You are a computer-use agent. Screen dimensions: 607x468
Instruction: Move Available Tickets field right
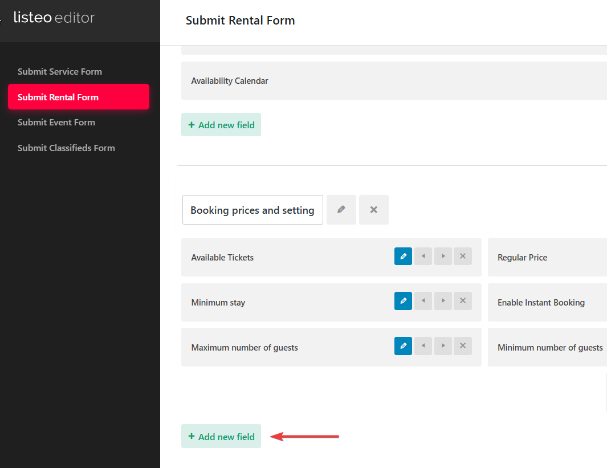pyautogui.click(x=443, y=257)
